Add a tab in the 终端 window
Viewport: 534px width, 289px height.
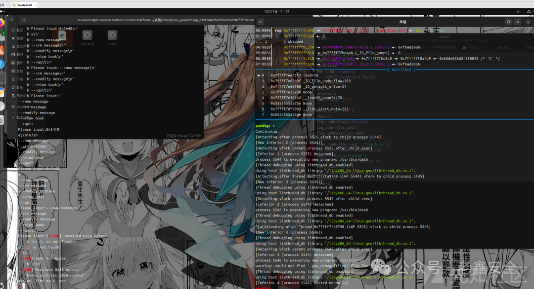tap(261, 22)
